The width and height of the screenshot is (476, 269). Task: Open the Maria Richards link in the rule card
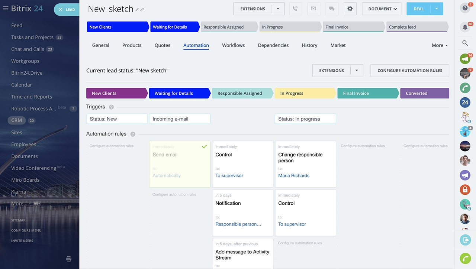(294, 175)
